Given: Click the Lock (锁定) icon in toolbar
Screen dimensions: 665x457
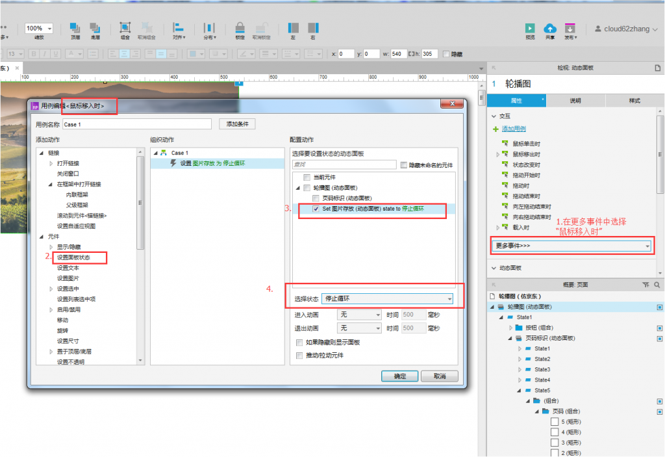Looking at the screenshot, I should pos(240,28).
